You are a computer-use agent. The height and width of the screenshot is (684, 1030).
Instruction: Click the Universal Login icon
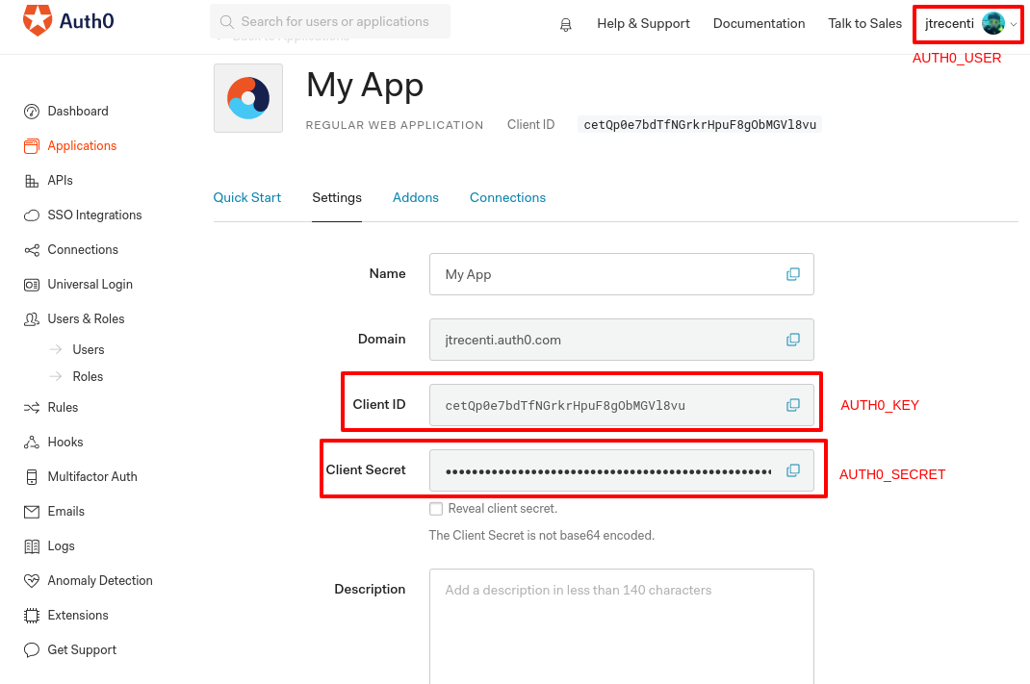click(x=32, y=285)
